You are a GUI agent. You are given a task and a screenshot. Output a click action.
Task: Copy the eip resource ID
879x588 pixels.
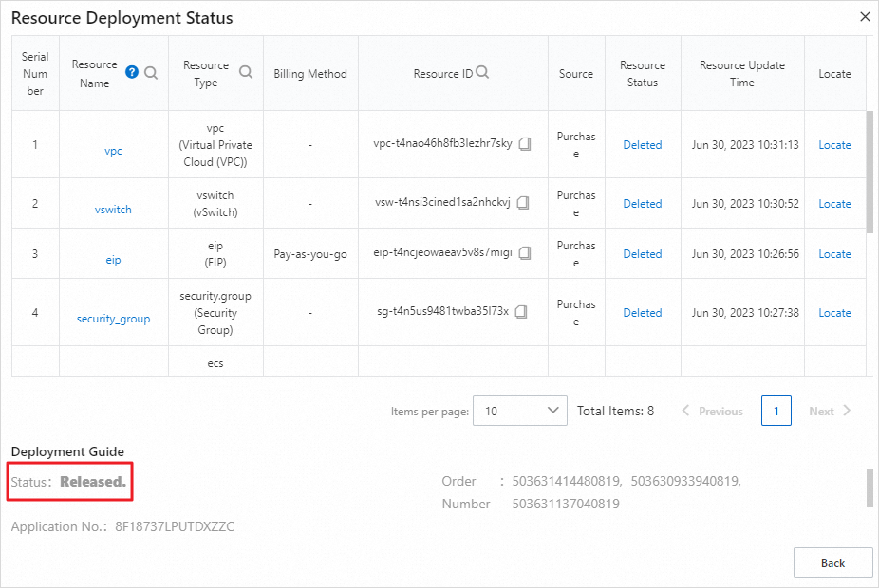pos(524,253)
